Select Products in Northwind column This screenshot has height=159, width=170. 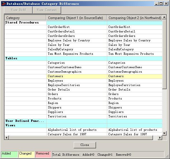[135, 99]
